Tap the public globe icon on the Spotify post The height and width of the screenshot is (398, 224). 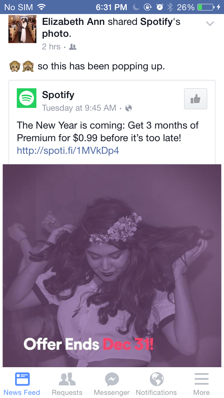128,108
